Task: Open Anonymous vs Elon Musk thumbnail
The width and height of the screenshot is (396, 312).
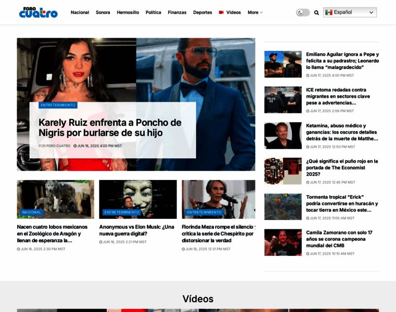Action: coord(138,199)
